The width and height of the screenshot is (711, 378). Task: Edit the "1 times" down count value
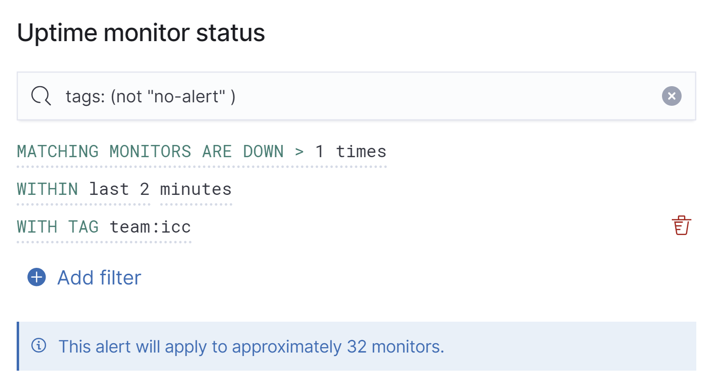[x=351, y=151]
